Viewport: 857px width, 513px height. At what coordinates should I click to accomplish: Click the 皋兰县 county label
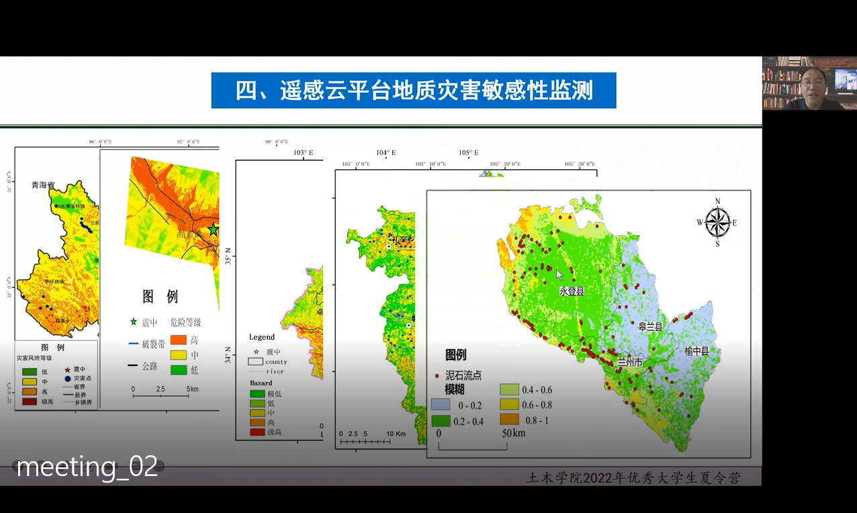(x=649, y=326)
